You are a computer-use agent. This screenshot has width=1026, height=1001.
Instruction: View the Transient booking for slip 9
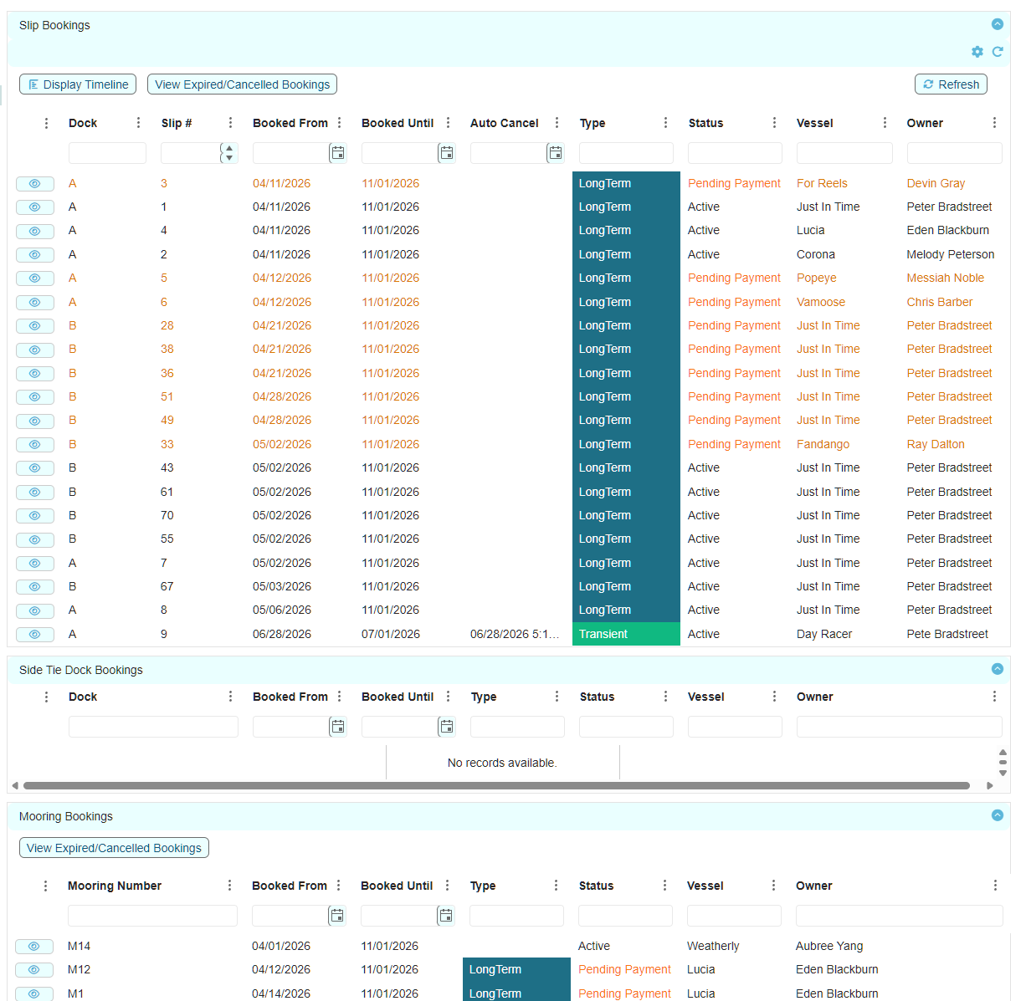[35, 634]
